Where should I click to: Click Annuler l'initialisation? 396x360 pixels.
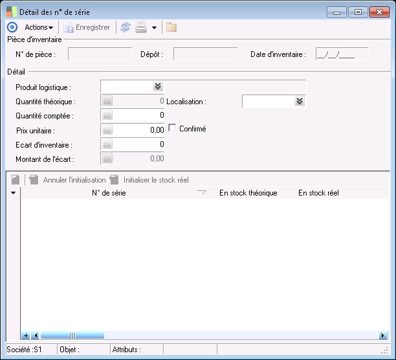click(67, 180)
